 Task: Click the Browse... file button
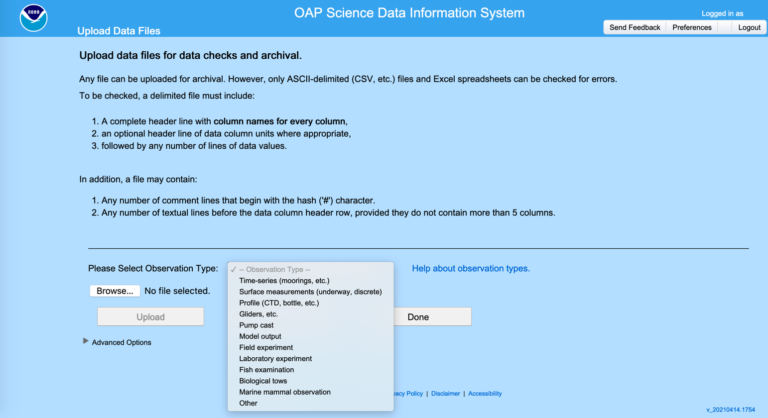[115, 291]
